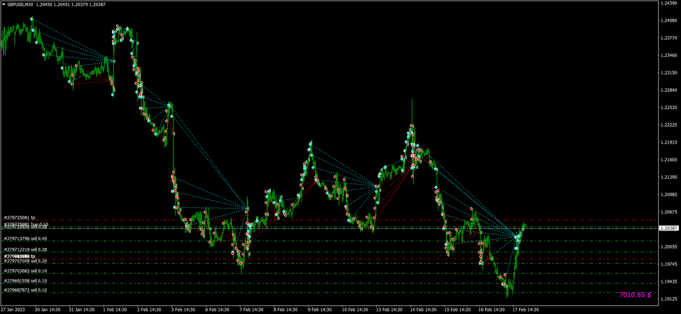This screenshot has height=314, width=681.
Task: Click time axis label 3 Feb 14:30
Action: tap(183, 310)
